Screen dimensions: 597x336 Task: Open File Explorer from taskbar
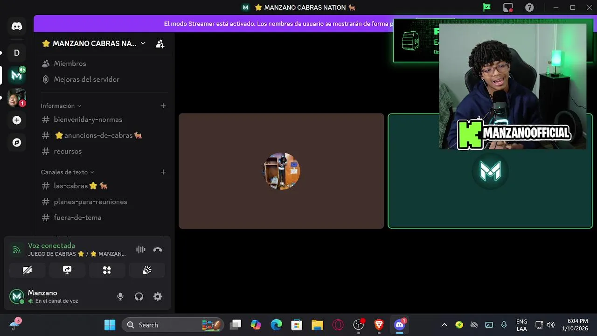[x=317, y=325]
